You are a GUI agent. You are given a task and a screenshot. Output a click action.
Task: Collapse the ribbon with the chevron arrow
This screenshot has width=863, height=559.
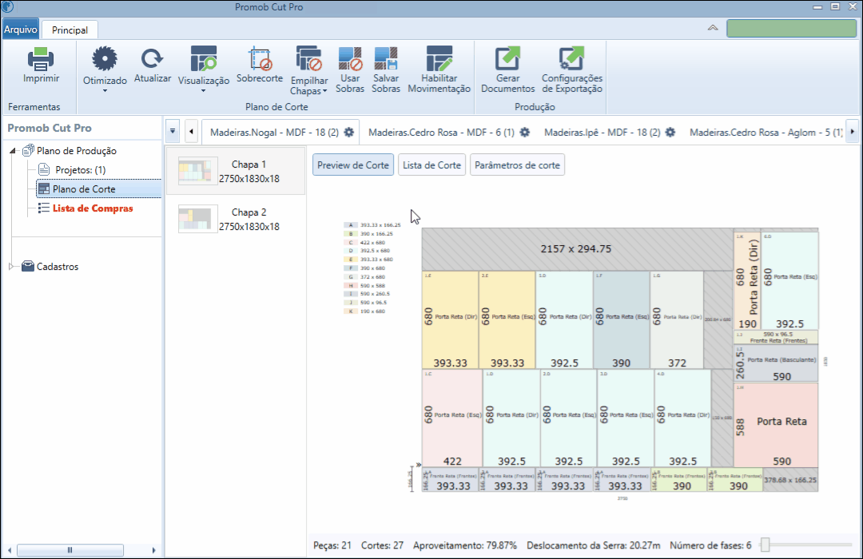click(x=713, y=27)
